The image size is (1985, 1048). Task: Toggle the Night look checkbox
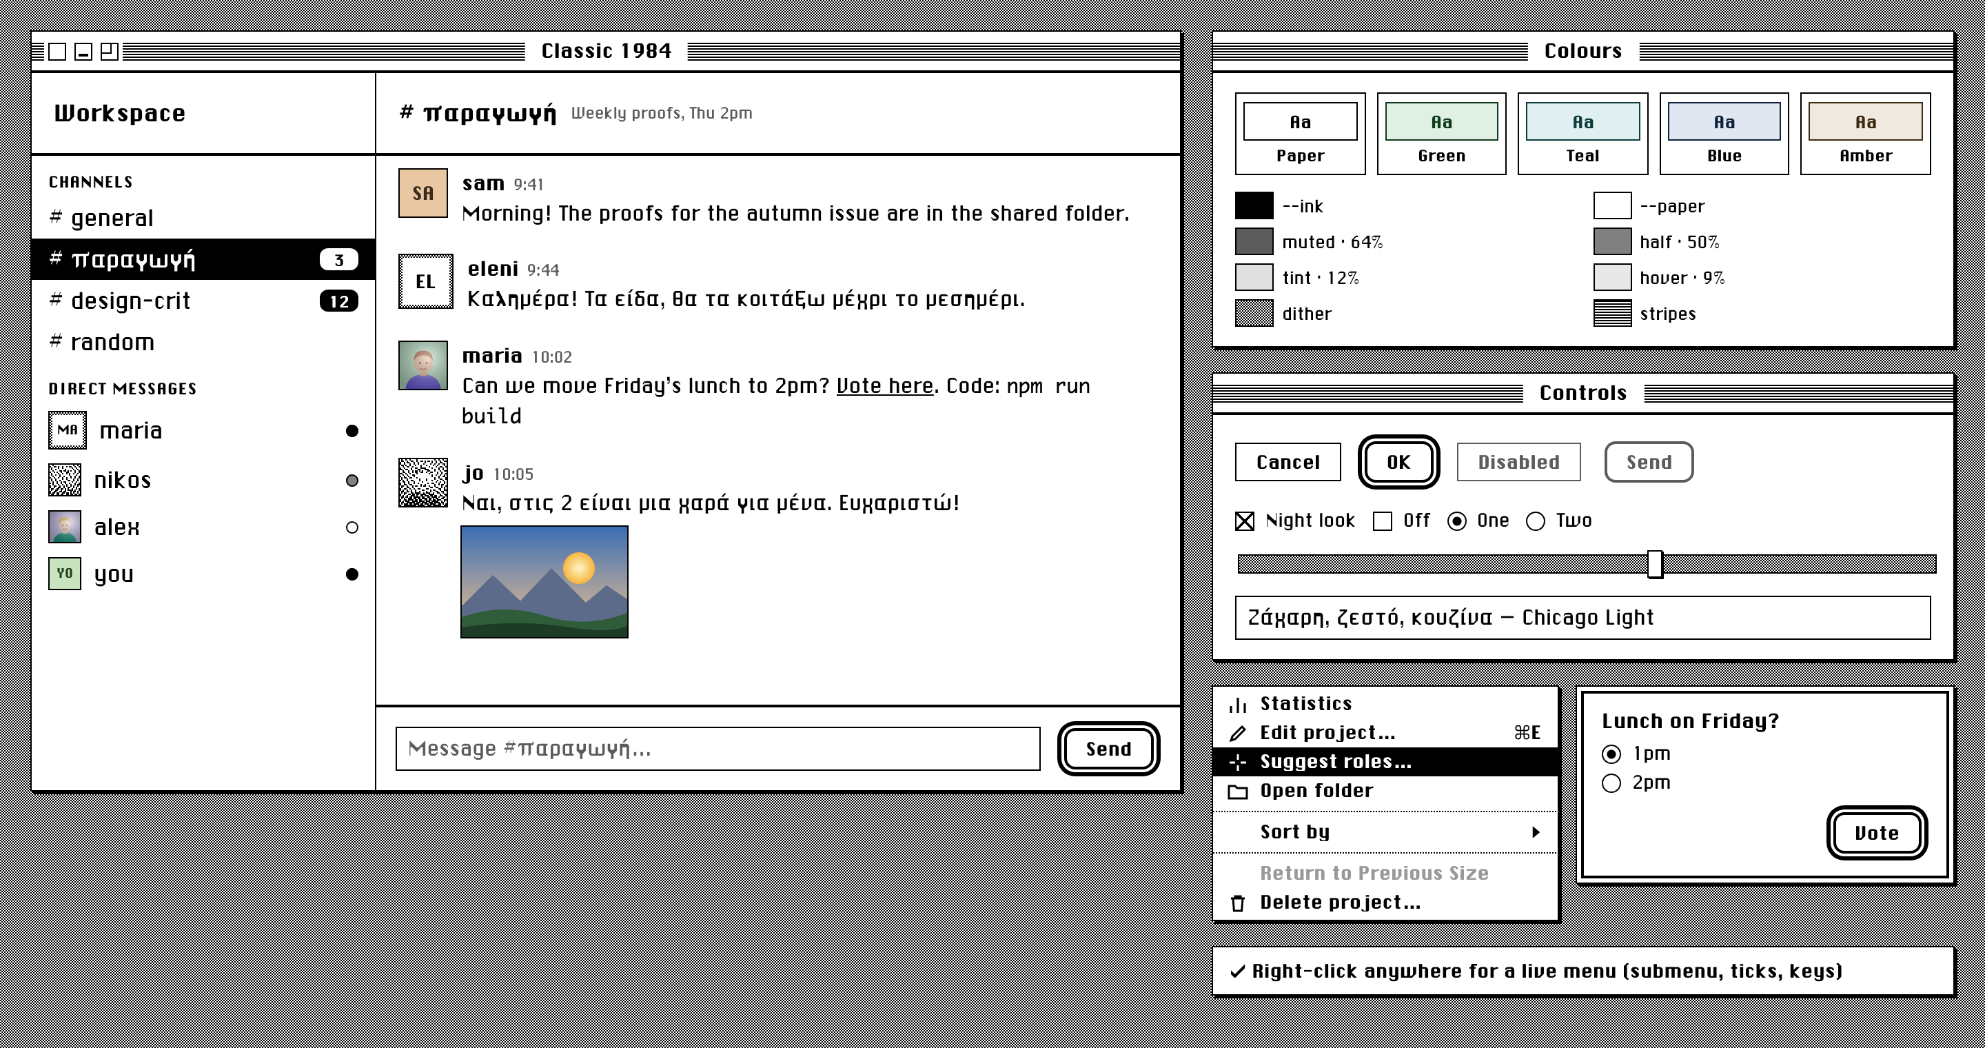click(1245, 521)
